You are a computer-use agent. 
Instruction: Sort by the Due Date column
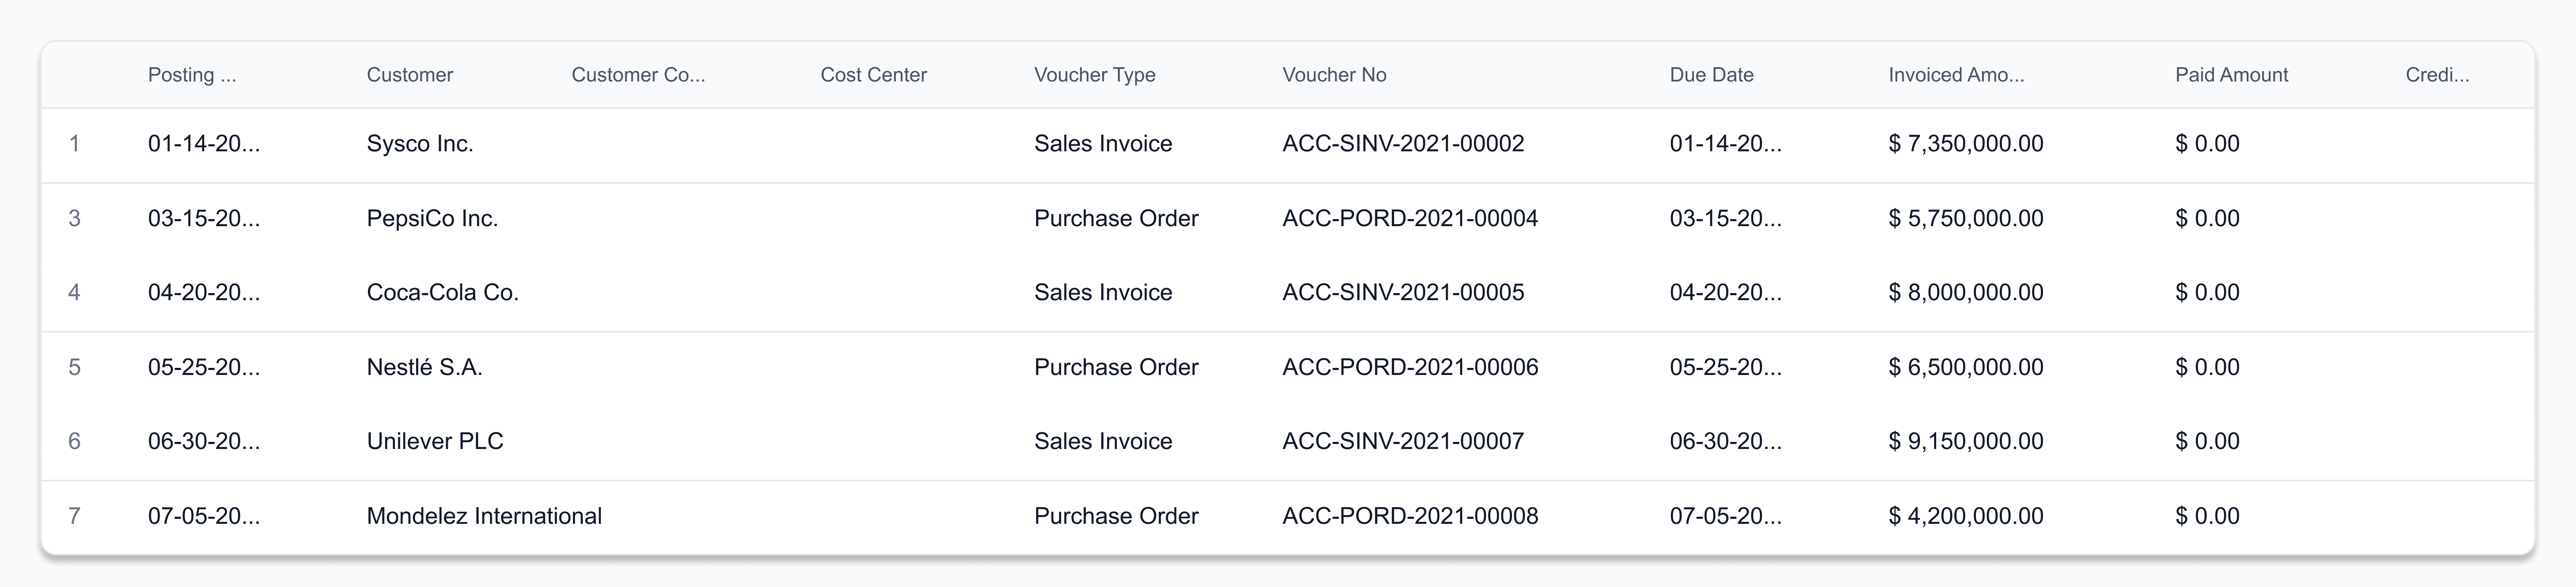[x=1711, y=74]
